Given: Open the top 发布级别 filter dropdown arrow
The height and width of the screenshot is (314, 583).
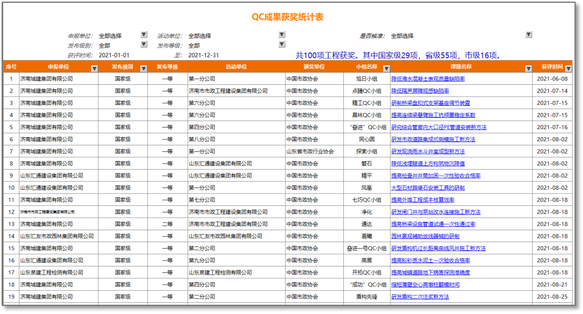Looking at the screenshot, I should 144,44.
